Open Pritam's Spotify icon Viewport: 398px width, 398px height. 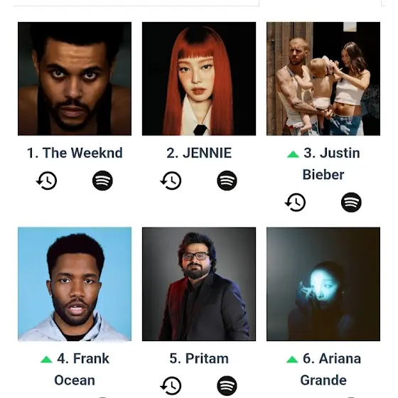(227, 386)
